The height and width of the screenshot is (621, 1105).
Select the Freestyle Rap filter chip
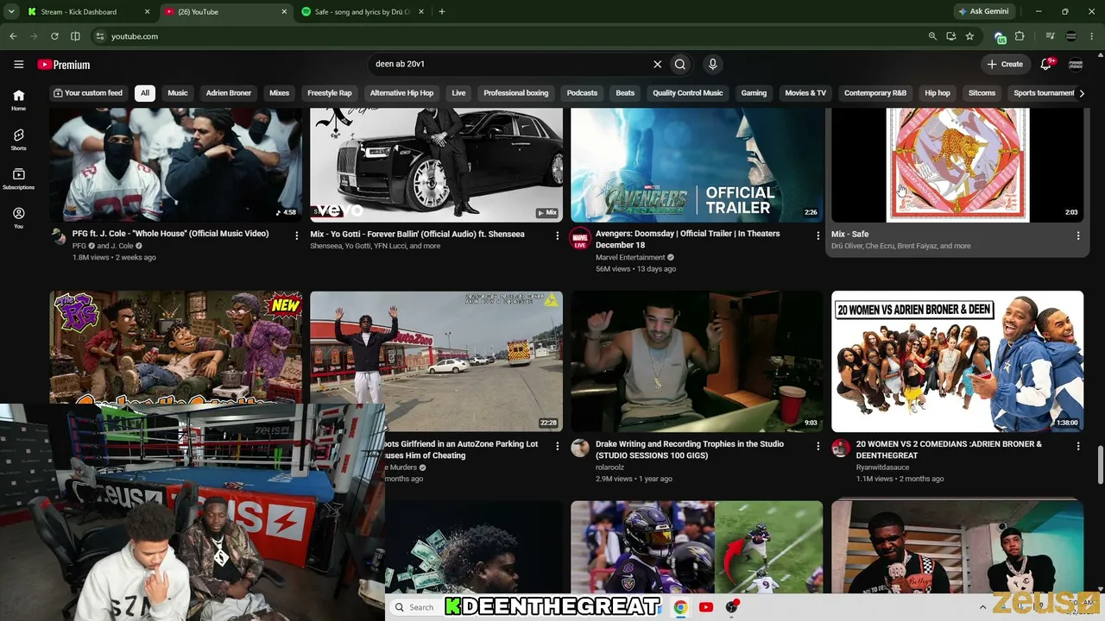[330, 93]
